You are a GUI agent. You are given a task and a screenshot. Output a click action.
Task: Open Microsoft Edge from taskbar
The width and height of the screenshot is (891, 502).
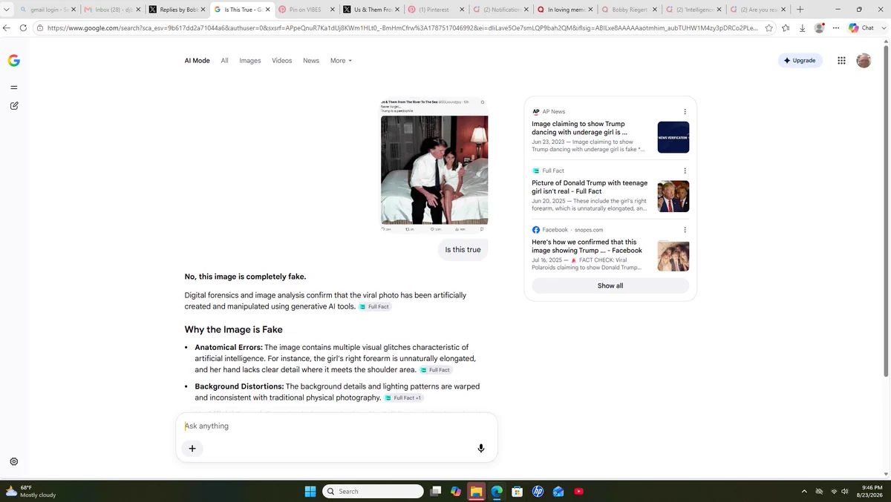point(497,491)
